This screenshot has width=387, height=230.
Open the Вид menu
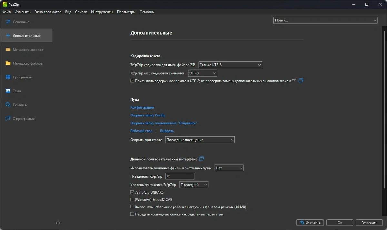[68, 12]
